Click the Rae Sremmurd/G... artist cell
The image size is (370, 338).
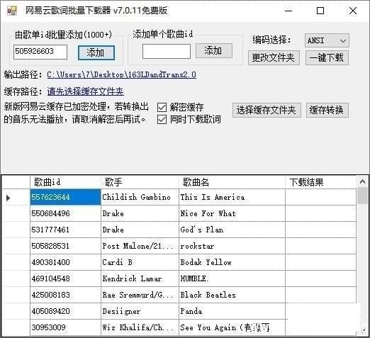(140, 295)
